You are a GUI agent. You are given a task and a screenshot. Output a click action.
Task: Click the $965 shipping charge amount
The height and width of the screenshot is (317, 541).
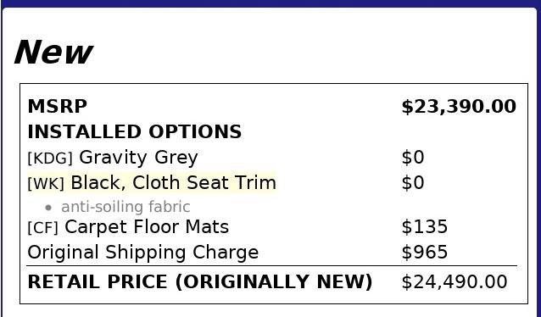click(425, 252)
